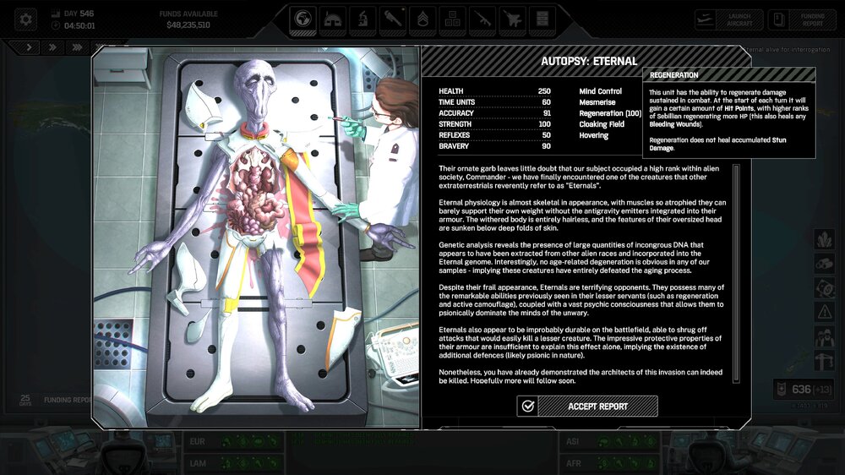
Task: Click the Eternal autopsy illustration
Action: coord(256,237)
